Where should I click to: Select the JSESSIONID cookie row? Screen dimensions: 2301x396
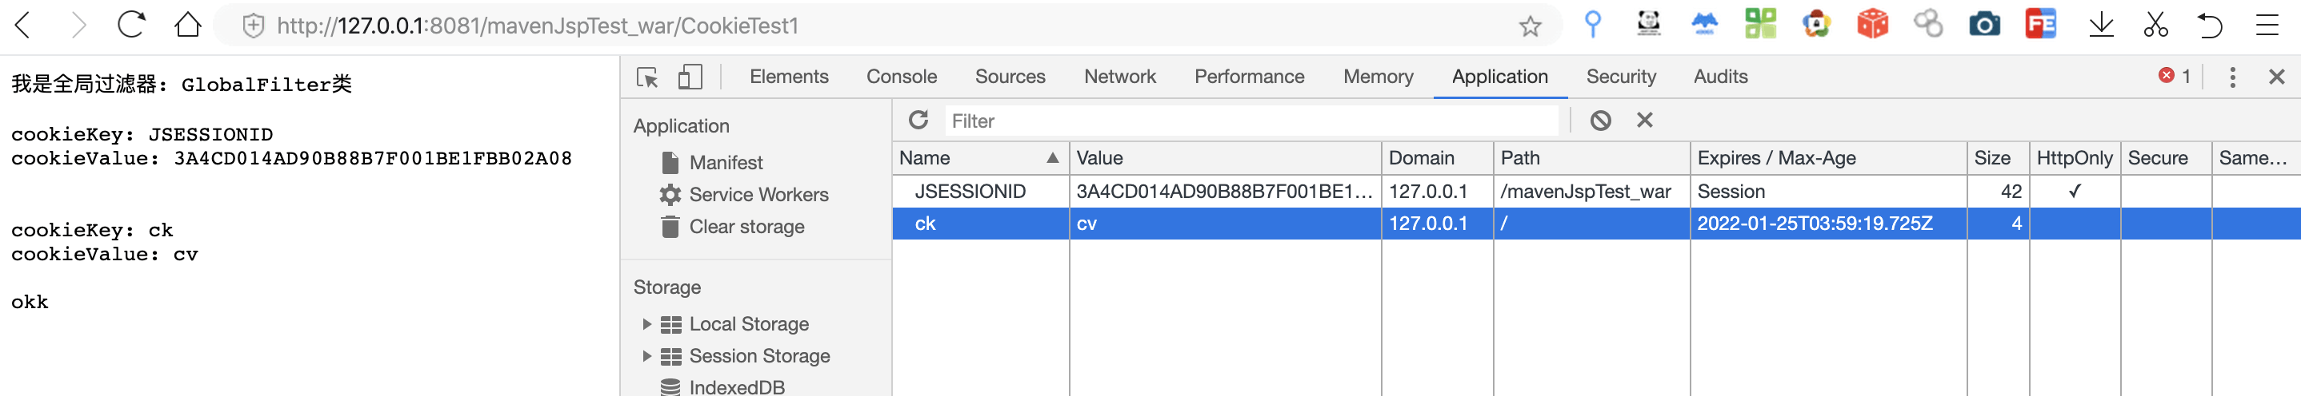970,191
